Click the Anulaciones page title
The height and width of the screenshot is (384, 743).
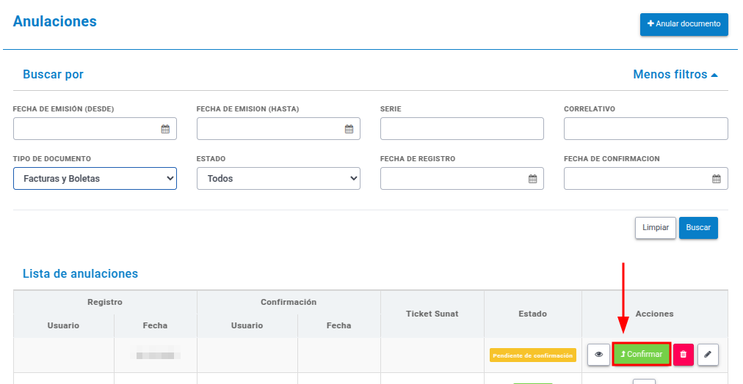pyautogui.click(x=55, y=21)
